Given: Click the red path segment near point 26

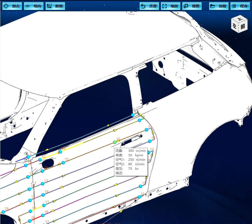Looking at the screenshot, I should [37, 218].
